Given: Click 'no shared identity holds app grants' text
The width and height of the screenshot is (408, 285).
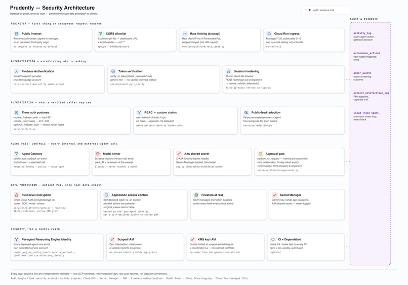Looking at the screenshot, I should [x=133, y=252].
